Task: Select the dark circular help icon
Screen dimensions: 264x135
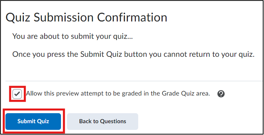Action: 221,94
